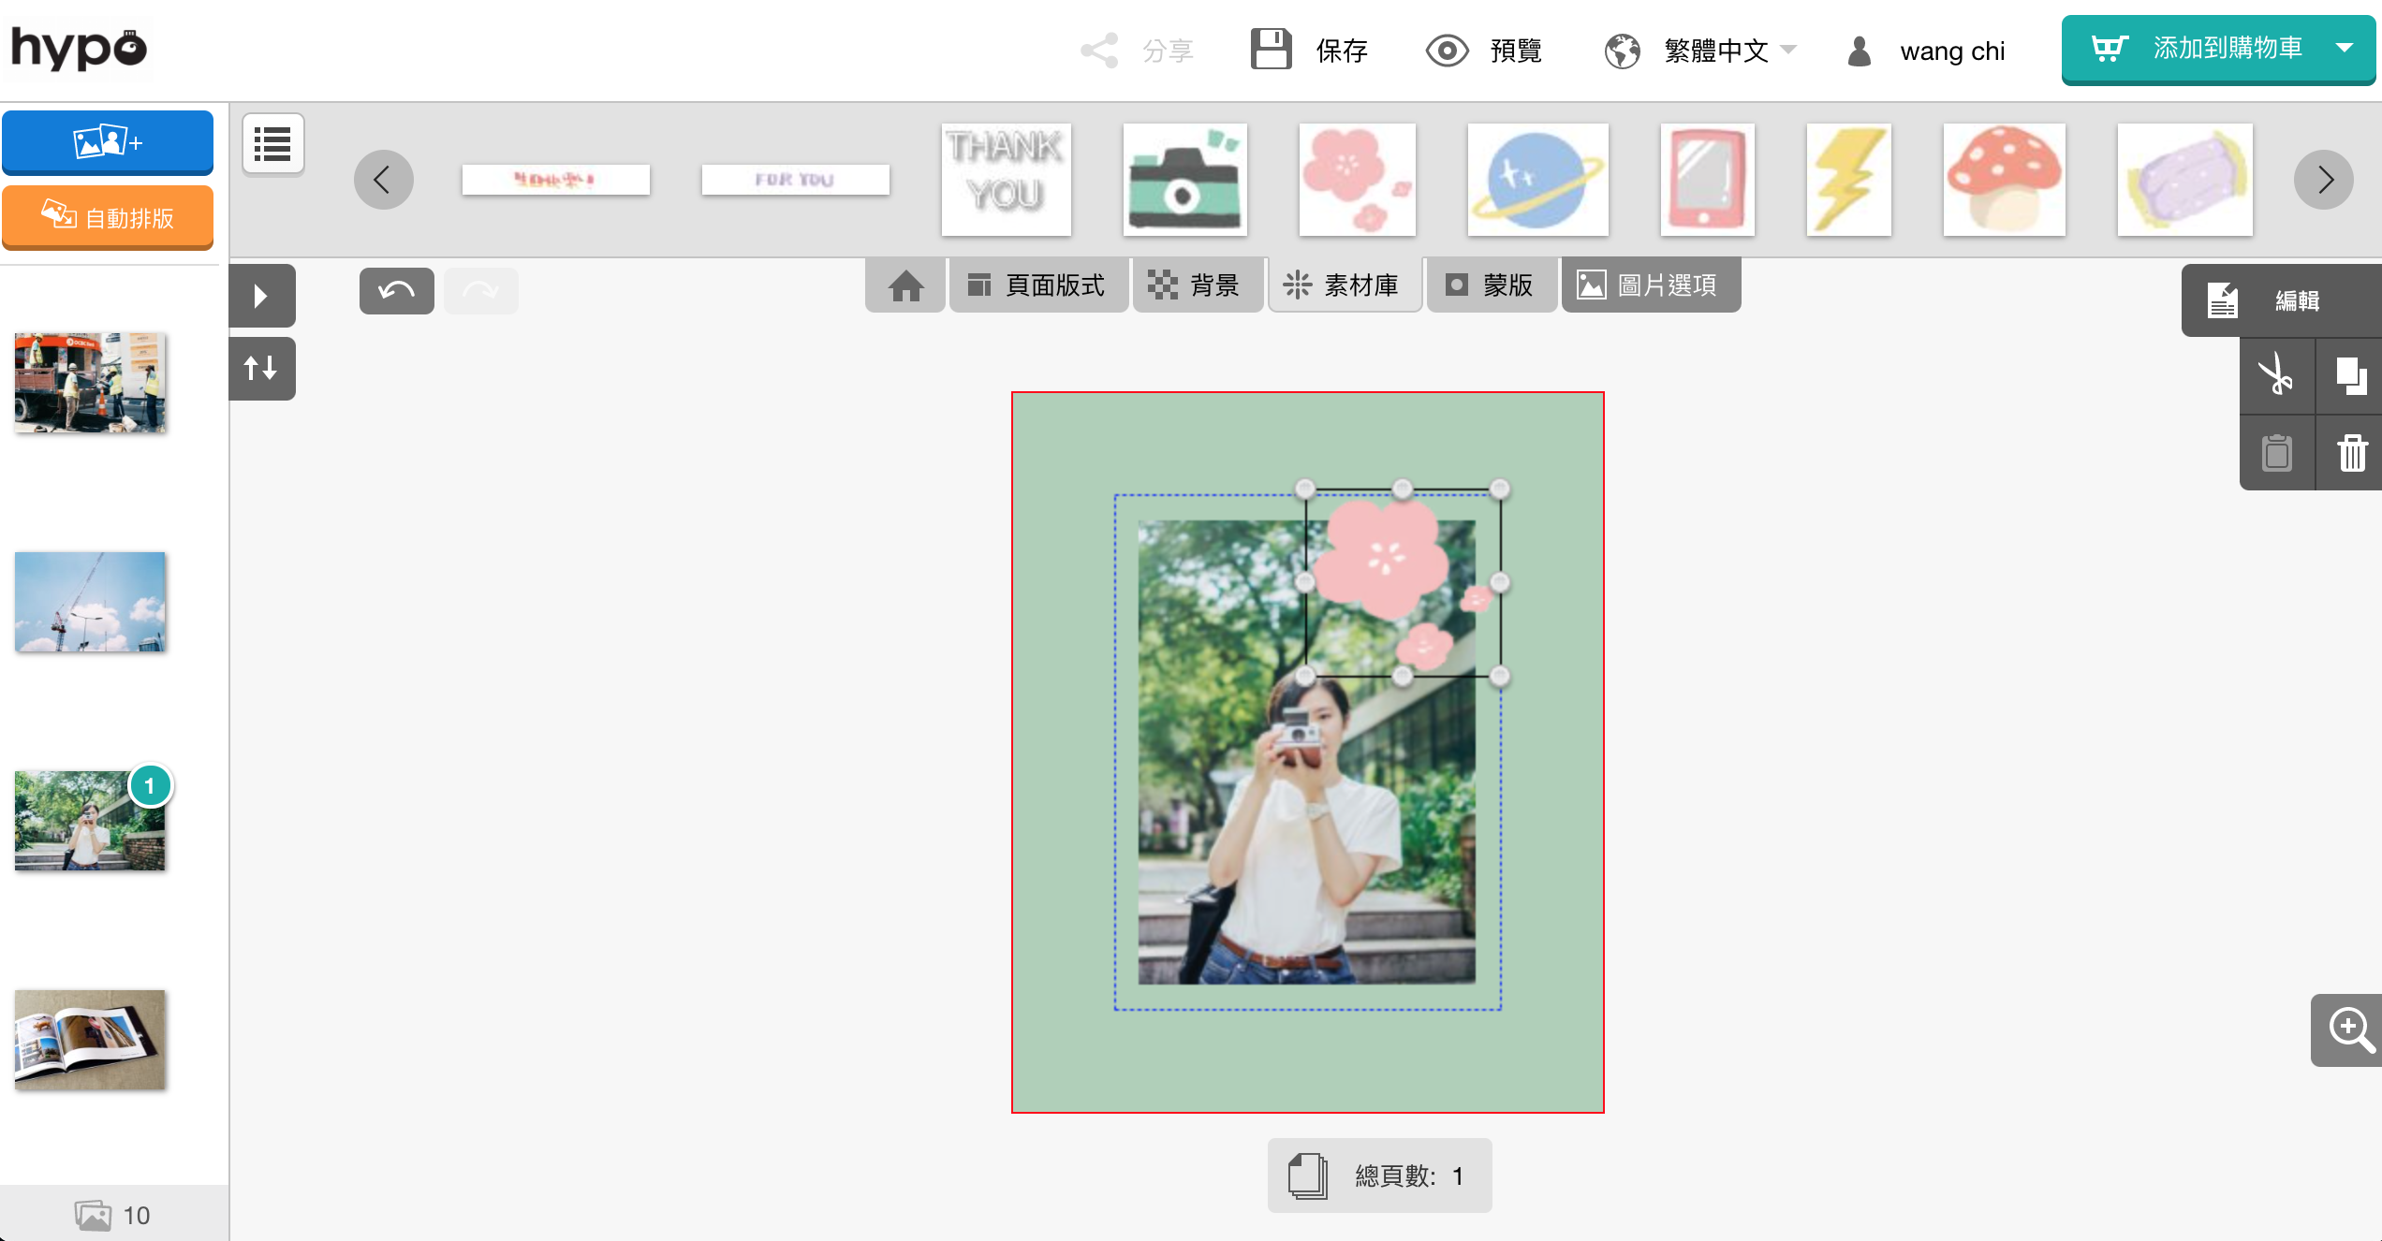
Task: Click the undo arrow button
Action: click(x=396, y=291)
